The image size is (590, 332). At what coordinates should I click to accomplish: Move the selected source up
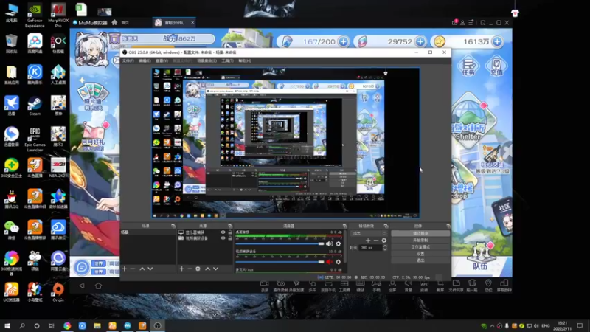coord(207,269)
